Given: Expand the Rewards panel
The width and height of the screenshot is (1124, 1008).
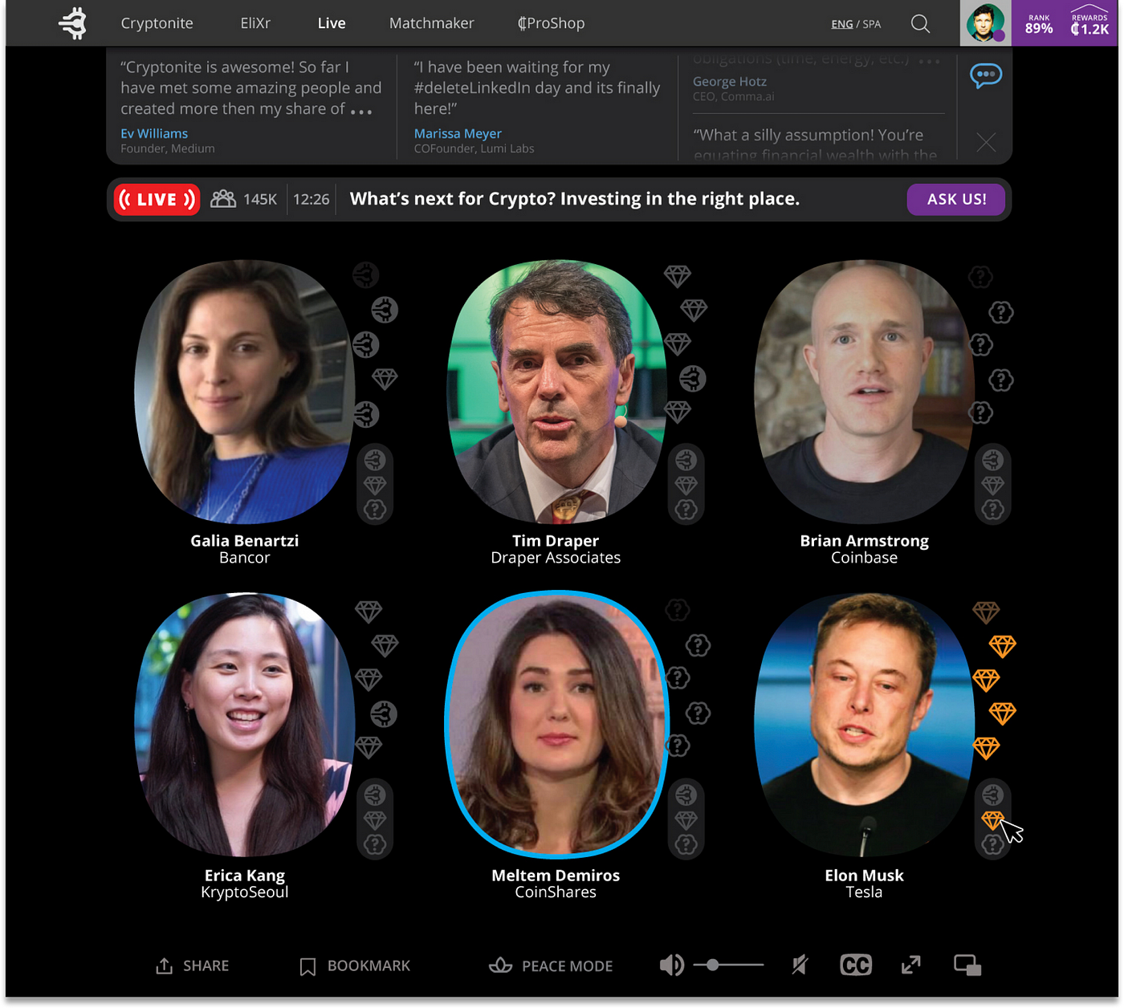Looking at the screenshot, I should click(1089, 23).
